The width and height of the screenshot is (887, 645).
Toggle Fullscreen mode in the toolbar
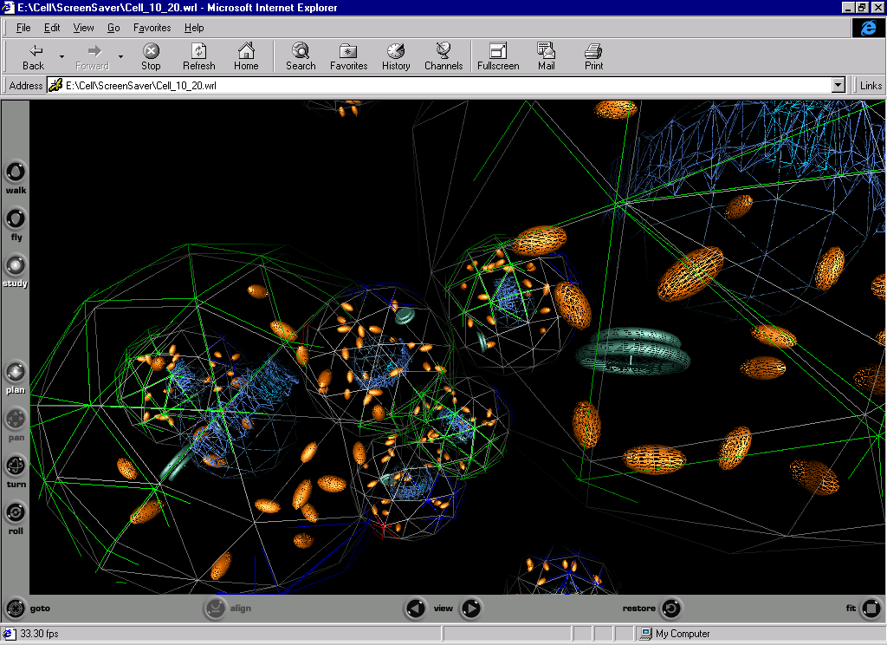[498, 56]
